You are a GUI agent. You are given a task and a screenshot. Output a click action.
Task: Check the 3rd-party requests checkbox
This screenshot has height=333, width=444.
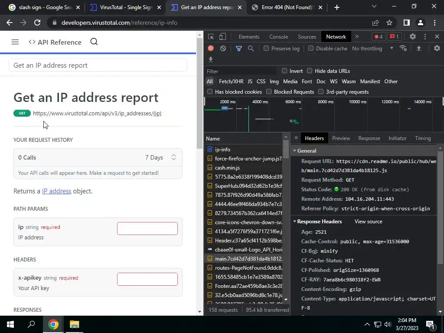321,91
